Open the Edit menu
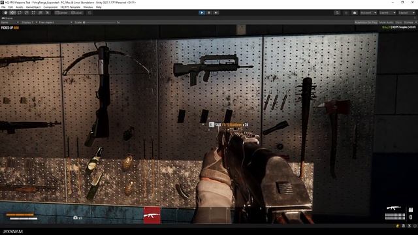This screenshot has height=235, width=418. tap(10, 7)
